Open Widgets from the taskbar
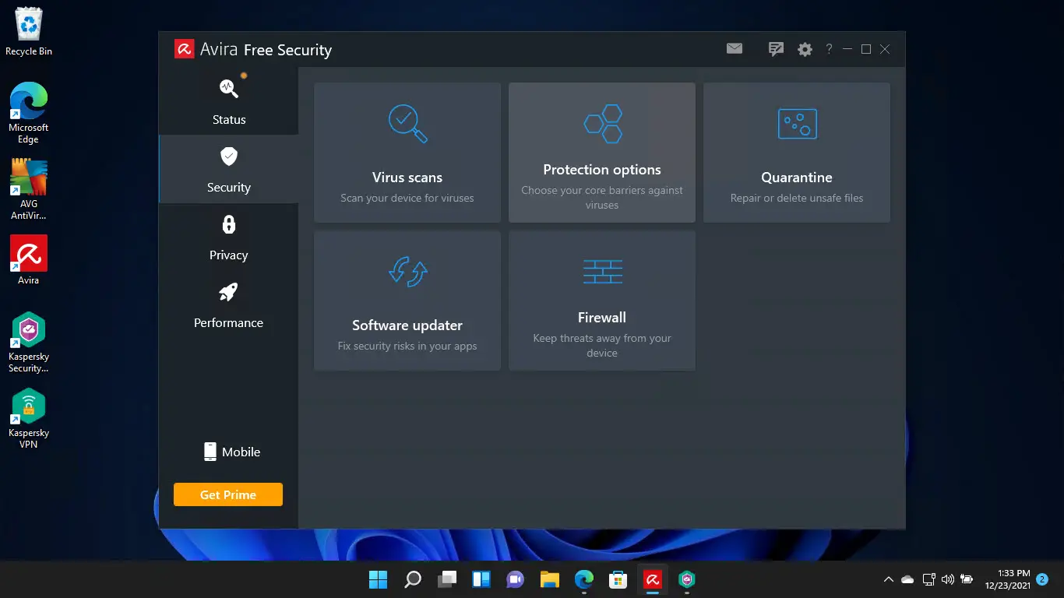The height and width of the screenshot is (598, 1064). coord(481,579)
